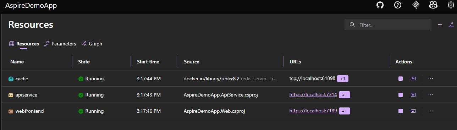Select the apiservice resource name
The height and width of the screenshot is (130, 457).
(26, 95)
